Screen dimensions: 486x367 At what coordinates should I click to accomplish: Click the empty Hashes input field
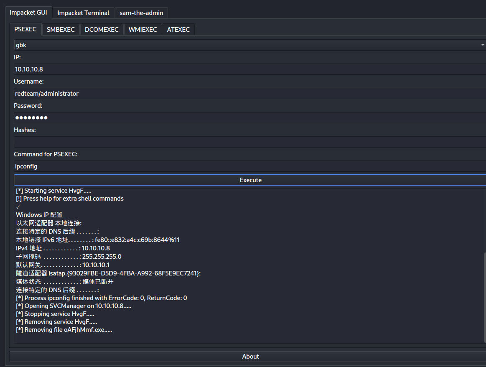(250, 142)
